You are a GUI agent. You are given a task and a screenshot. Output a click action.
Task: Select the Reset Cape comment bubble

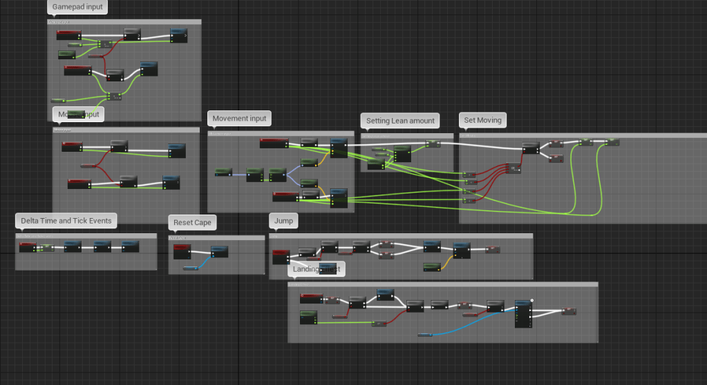pyautogui.click(x=194, y=223)
